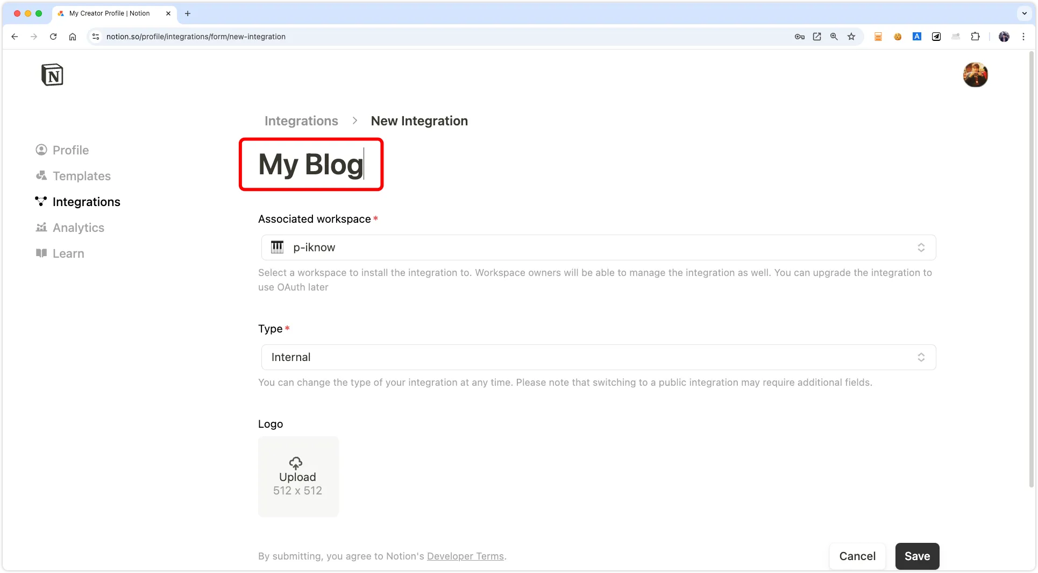
Task: Save the new integration
Action: click(917, 556)
